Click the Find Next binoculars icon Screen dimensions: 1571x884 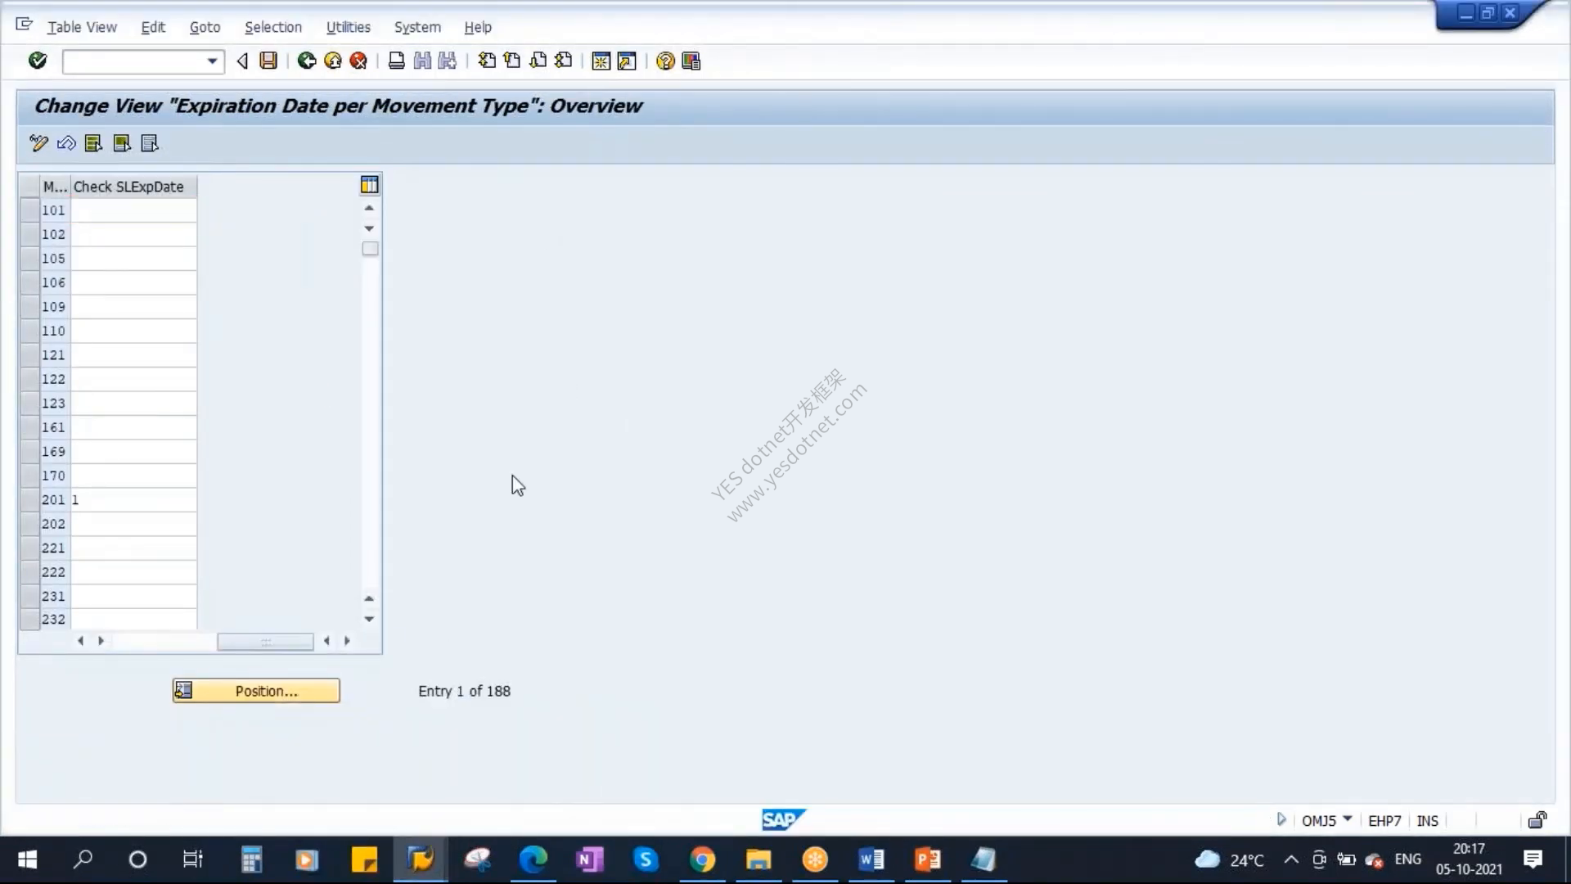coord(448,61)
